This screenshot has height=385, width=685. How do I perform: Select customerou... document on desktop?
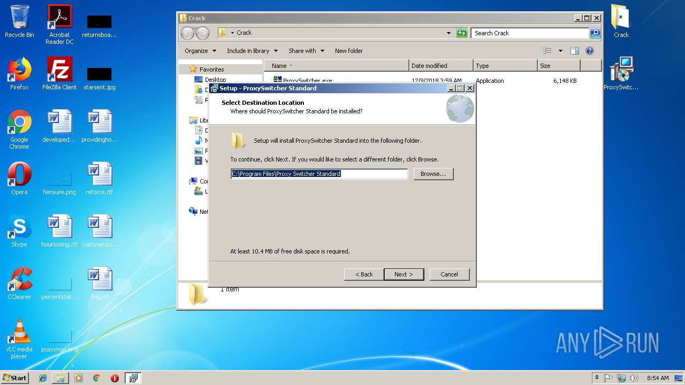click(x=100, y=231)
